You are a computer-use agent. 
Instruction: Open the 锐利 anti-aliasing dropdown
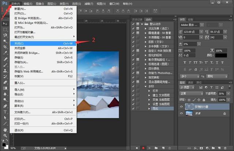(217, 76)
